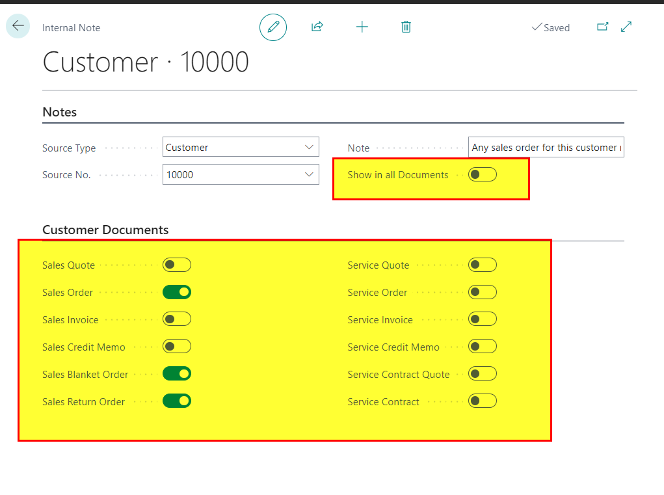Click the expand page arrows icon
Screen dimensions: 664x495
626,27
